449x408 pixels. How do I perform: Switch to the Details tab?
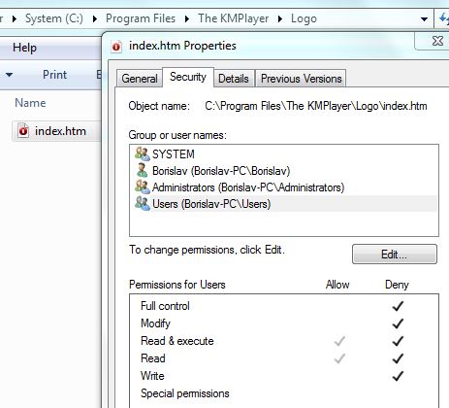234,79
